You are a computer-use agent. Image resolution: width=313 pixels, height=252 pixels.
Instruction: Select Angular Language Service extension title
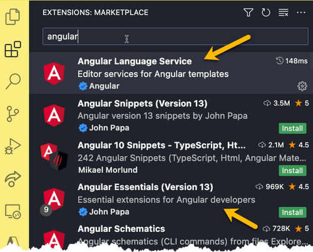[135, 61]
